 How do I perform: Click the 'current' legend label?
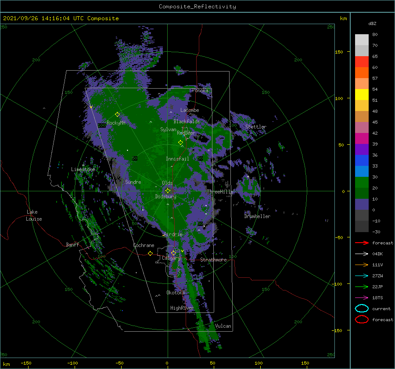381,308
